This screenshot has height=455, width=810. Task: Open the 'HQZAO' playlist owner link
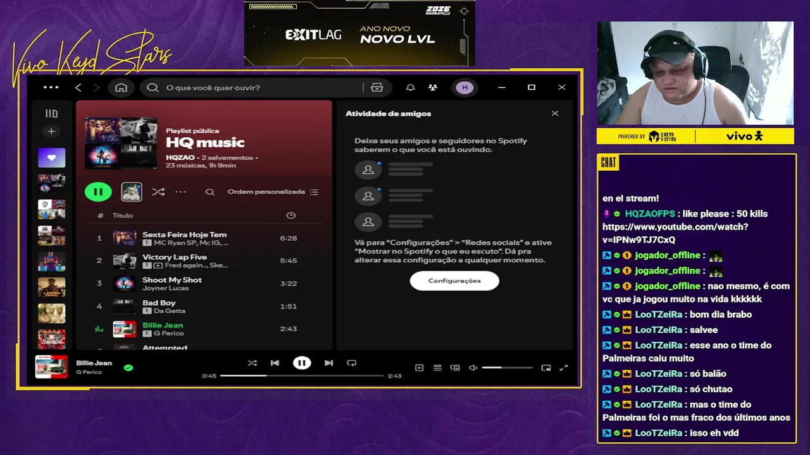(x=180, y=157)
